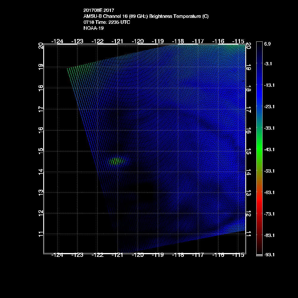Click the colorbar label "-43.1"
The width and height of the screenshot is (298, 298).
coord(269,150)
